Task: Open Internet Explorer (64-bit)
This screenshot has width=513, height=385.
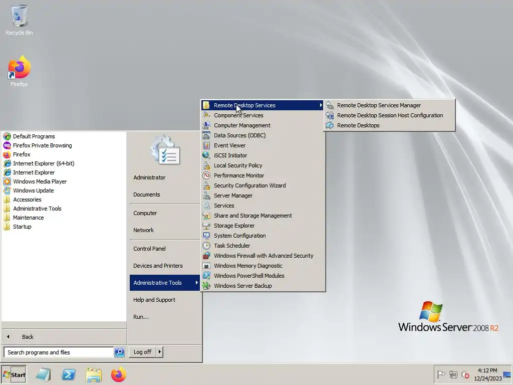Action: [x=64, y=163]
